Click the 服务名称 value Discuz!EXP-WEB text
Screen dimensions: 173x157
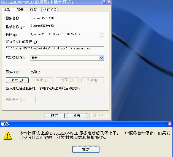[42, 18]
